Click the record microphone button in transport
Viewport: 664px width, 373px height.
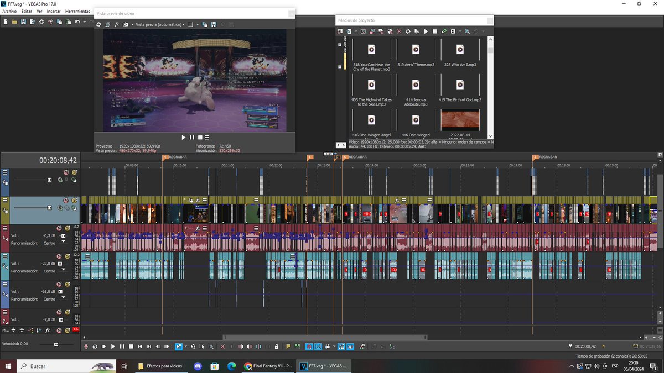(86, 346)
